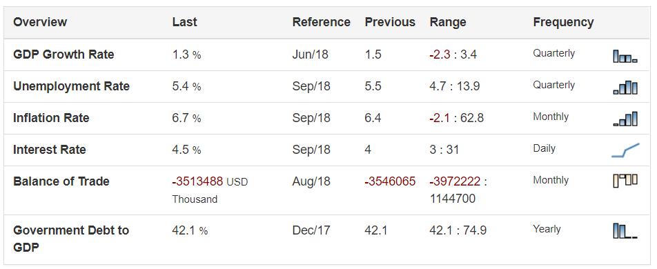The width and height of the screenshot is (657, 269).
Task: Open the Government Debt to GDP chart icon
Action: (625, 231)
